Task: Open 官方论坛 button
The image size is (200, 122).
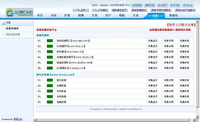Action: pyautogui.click(x=188, y=5)
